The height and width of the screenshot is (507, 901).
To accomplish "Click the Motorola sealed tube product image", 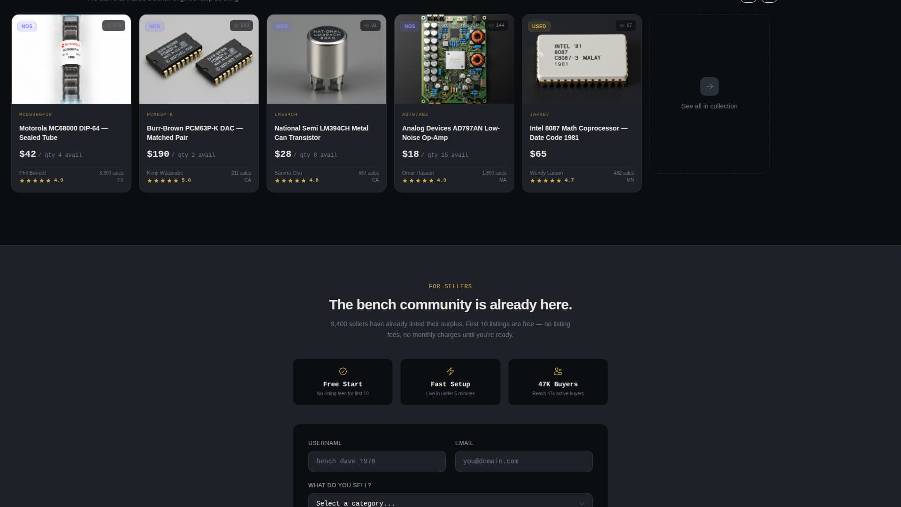I will [x=71, y=59].
